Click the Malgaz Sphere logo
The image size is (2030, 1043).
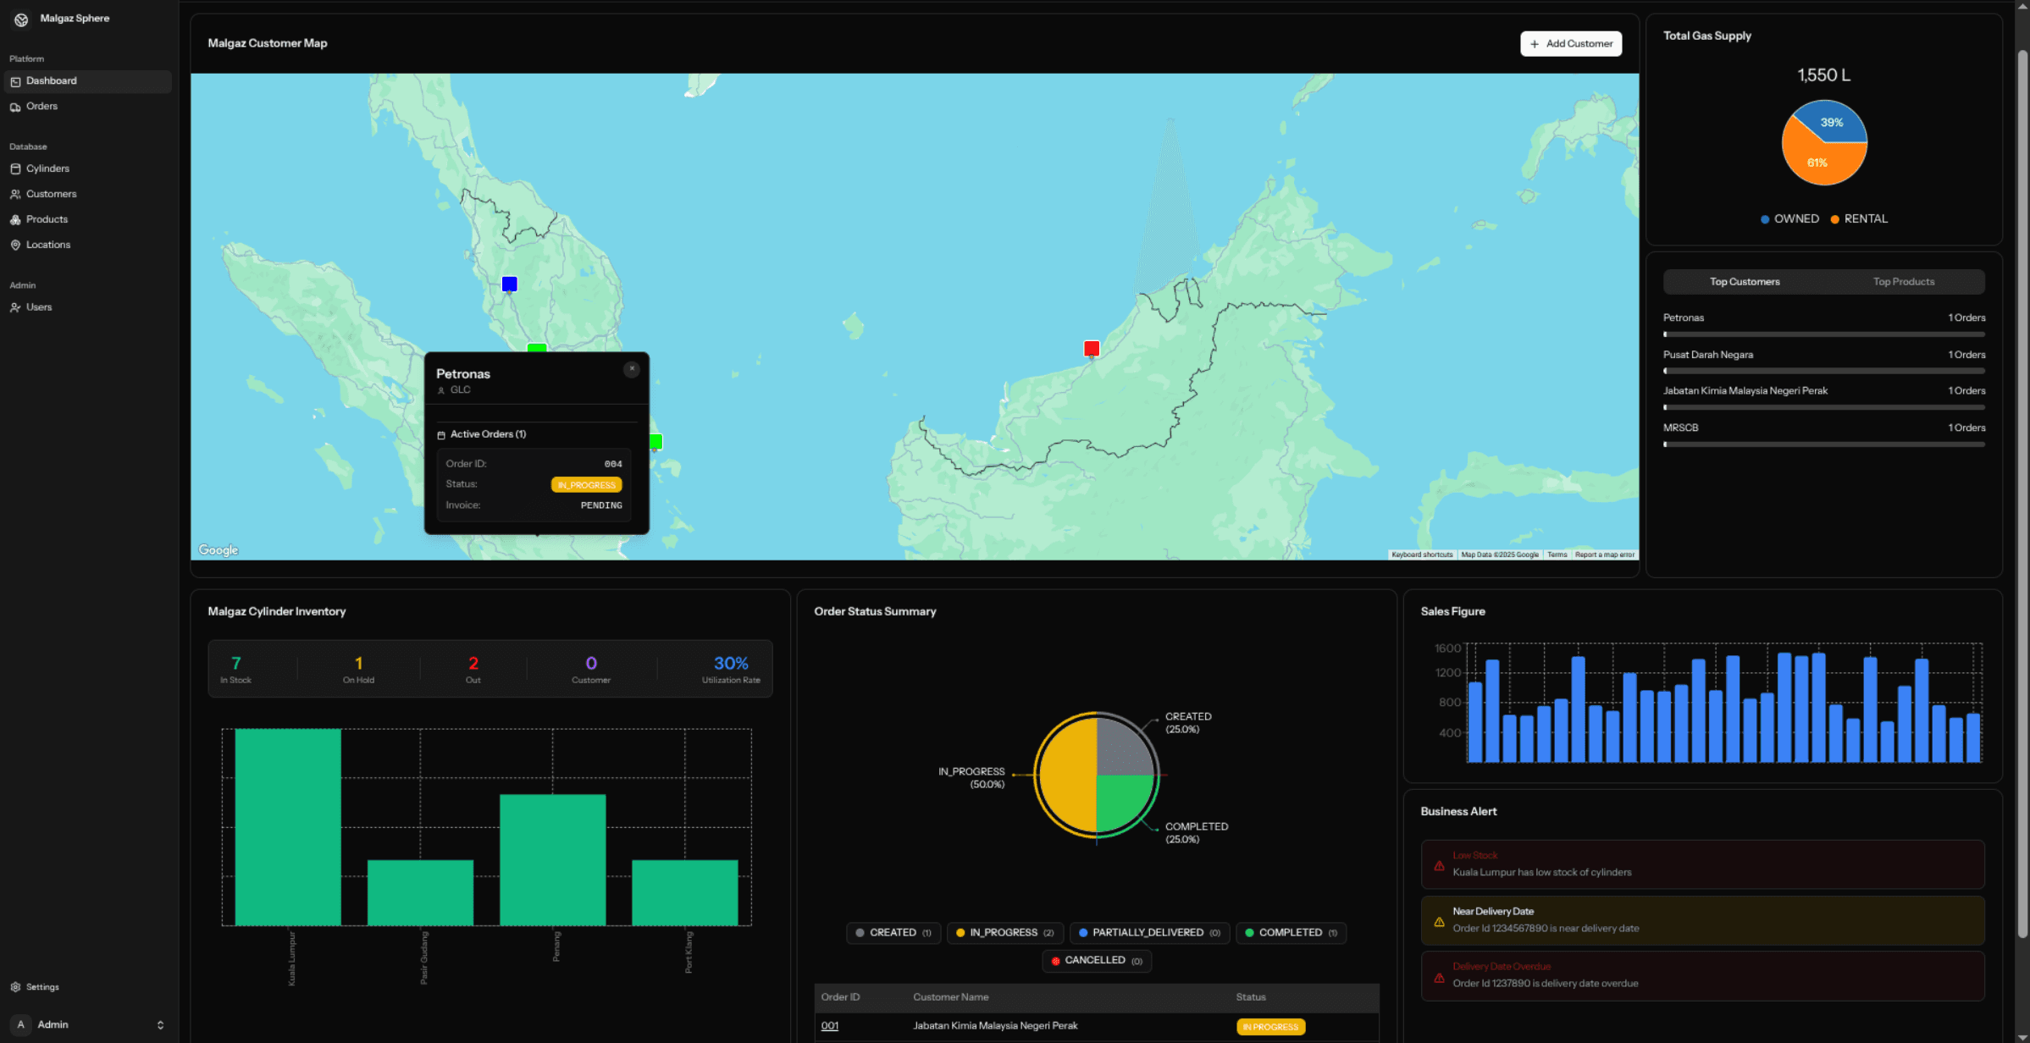coord(20,19)
